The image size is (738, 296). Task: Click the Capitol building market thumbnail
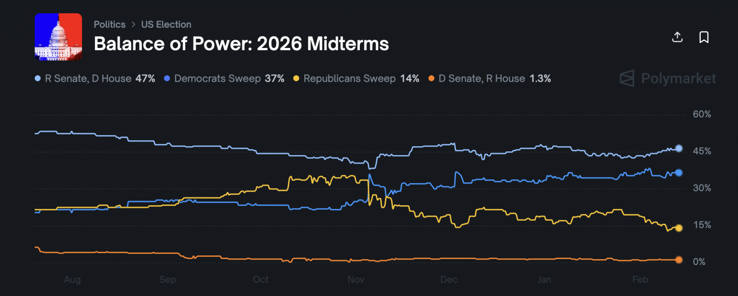click(x=59, y=37)
